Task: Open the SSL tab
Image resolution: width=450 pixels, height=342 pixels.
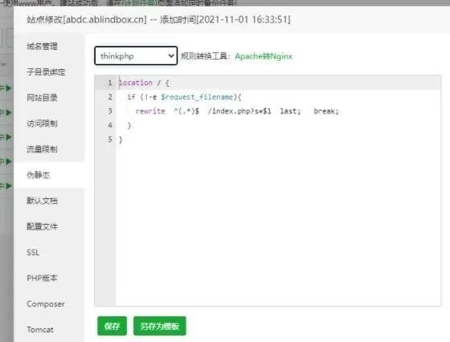Action: (x=33, y=252)
